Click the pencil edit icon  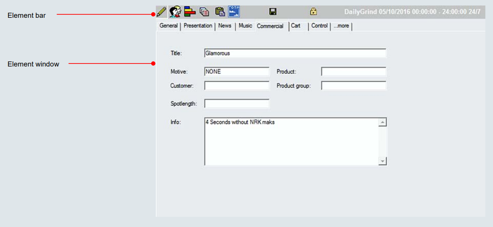pos(161,12)
